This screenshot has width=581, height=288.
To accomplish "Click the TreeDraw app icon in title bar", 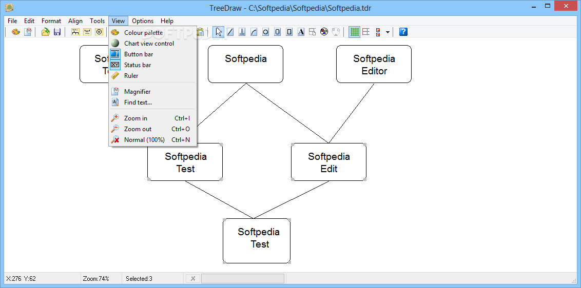I will coord(9,7).
